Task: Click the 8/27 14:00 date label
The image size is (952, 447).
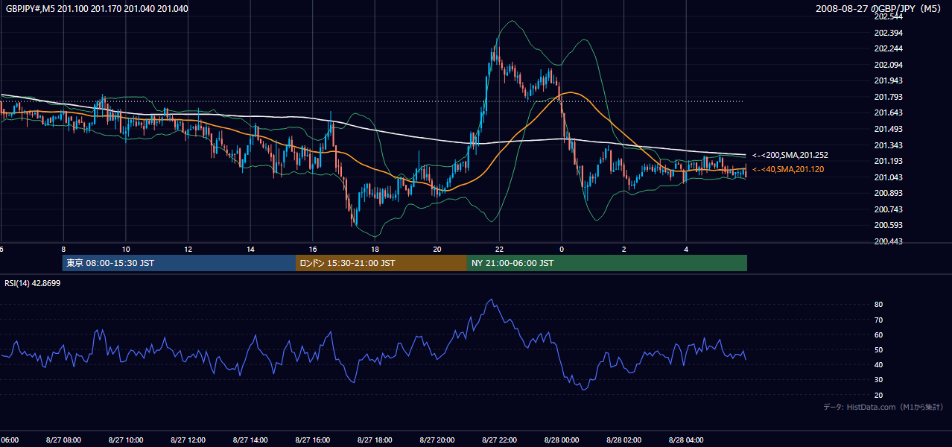Action: point(250,440)
